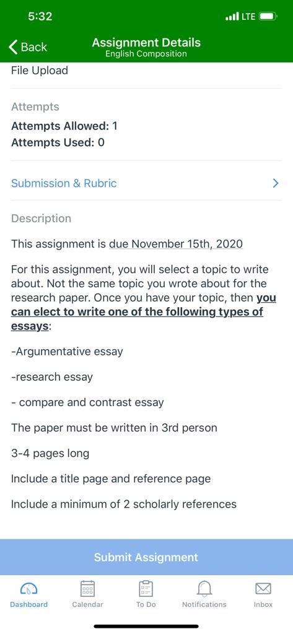
Task: Select the Inbox tab label
Action: [x=263, y=604]
